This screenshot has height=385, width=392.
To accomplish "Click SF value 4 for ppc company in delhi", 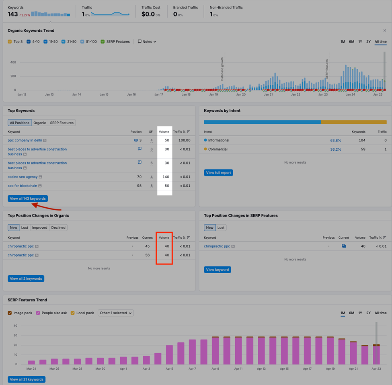I will (152, 140).
